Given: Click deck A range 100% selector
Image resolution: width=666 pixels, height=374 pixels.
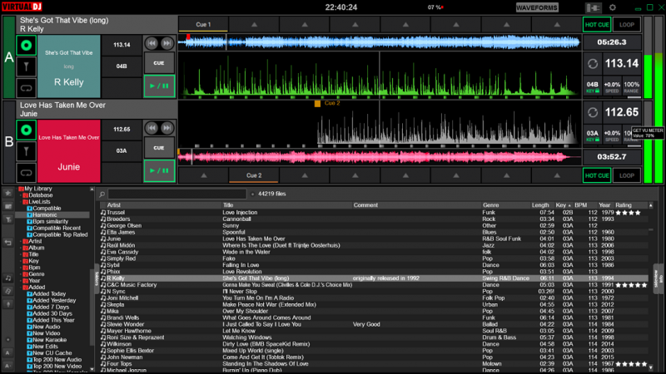Looking at the screenshot, I should click(x=632, y=87).
